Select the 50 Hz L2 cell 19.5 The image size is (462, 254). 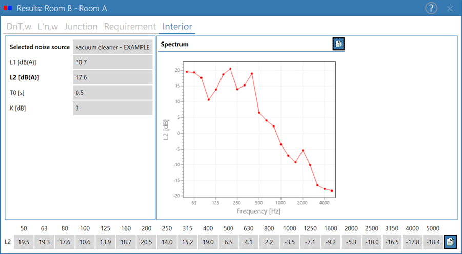click(x=24, y=242)
